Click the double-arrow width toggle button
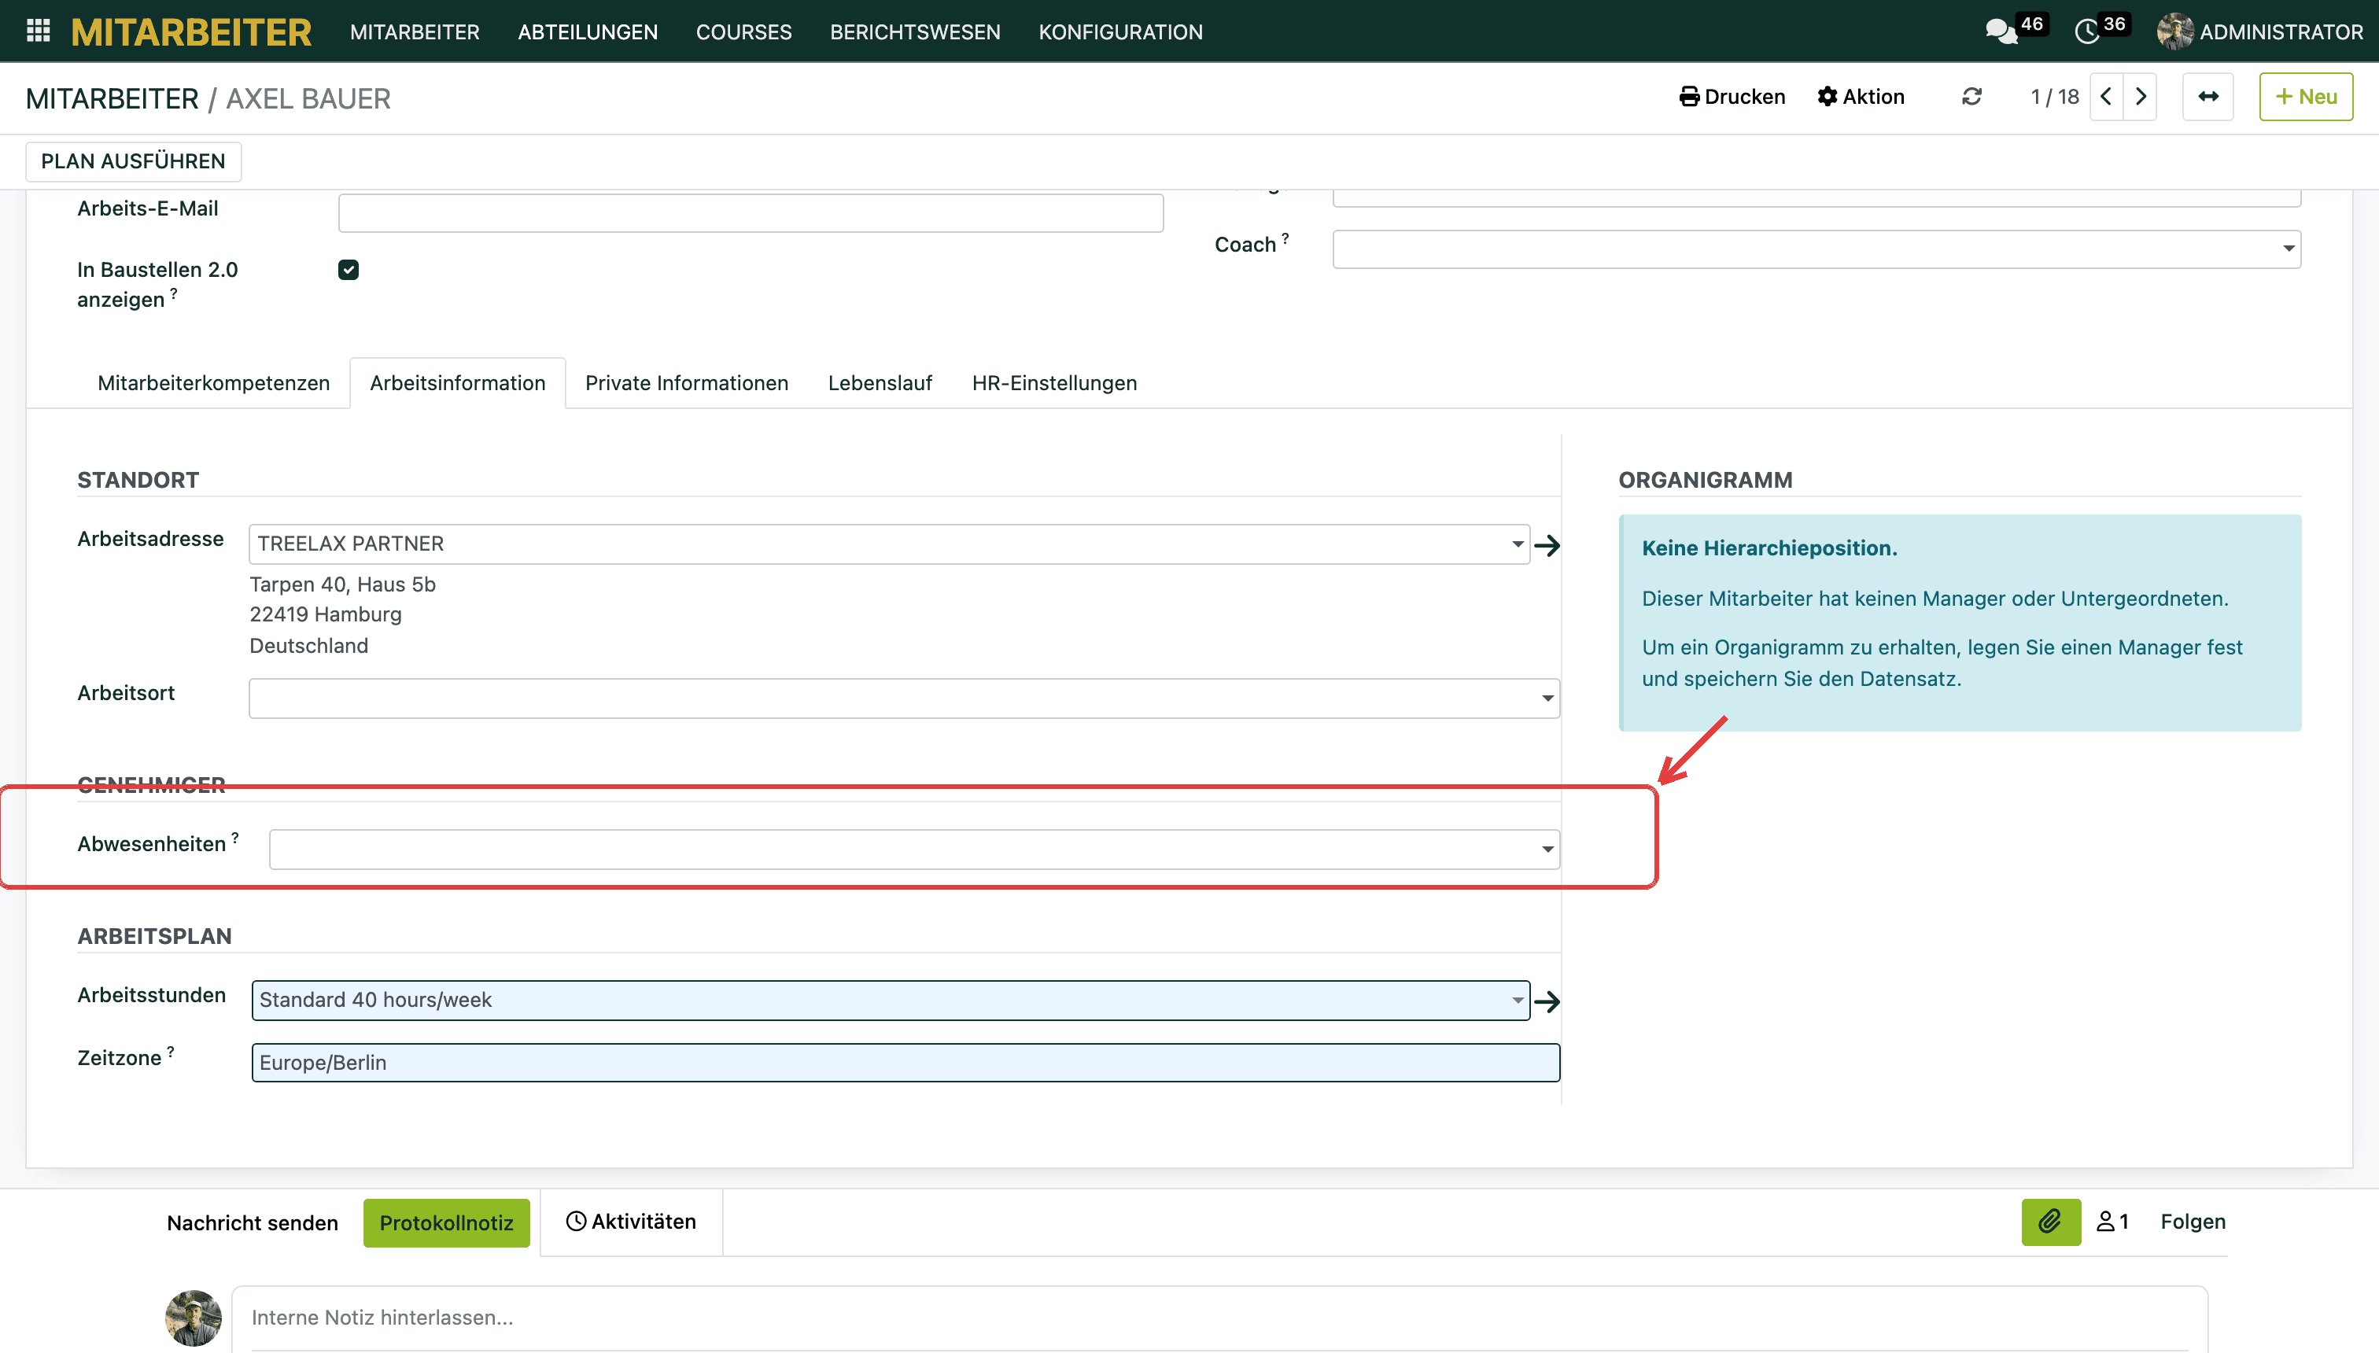The image size is (2379, 1353). [2208, 97]
